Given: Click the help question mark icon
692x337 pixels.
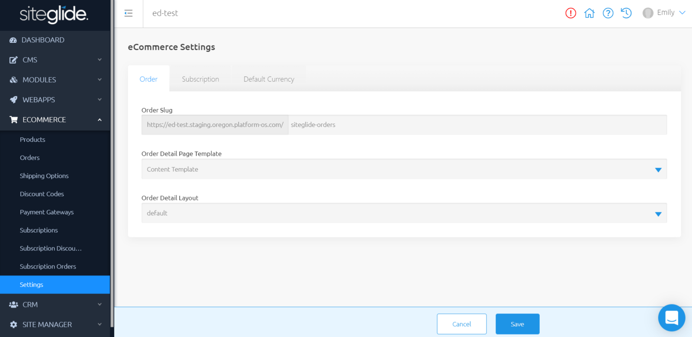Looking at the screenshot, I should pos(608,13).
